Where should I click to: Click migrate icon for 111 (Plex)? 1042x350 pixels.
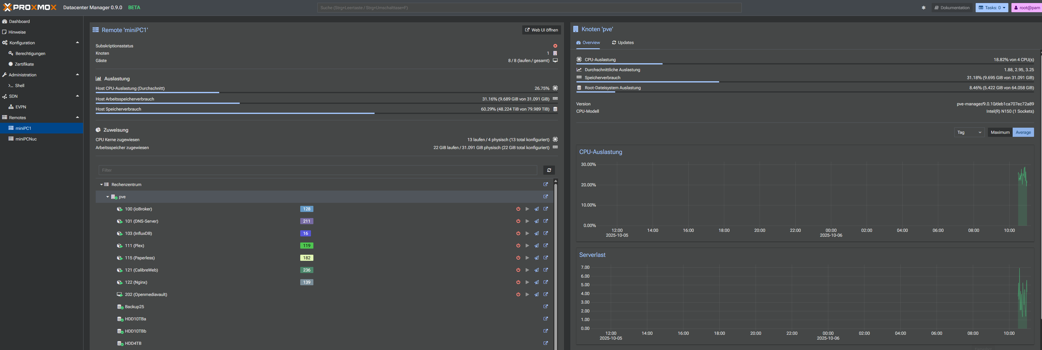click(x=536, y=246)
